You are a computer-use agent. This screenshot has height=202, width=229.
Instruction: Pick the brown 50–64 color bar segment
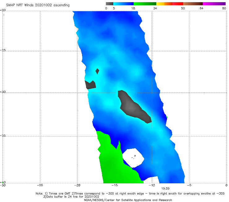pyautogui.click(x=193, y=4)
